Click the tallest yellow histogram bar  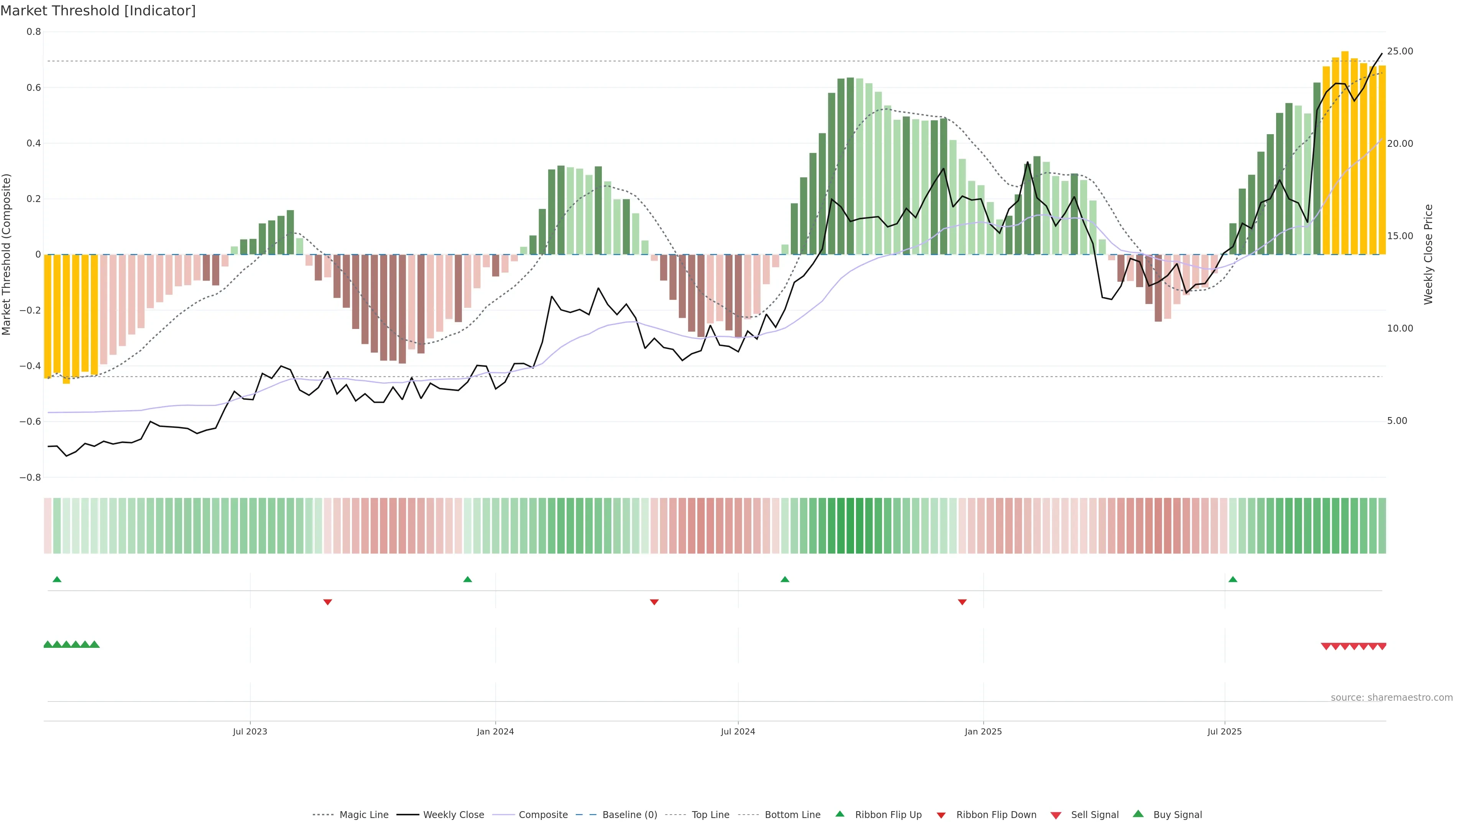(1345, 153)
